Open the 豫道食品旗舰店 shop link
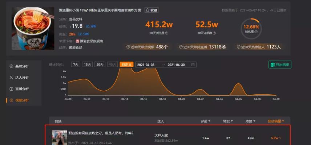This screenshot has width=311, height=145. pyautogui.click(x=91, y=41)
